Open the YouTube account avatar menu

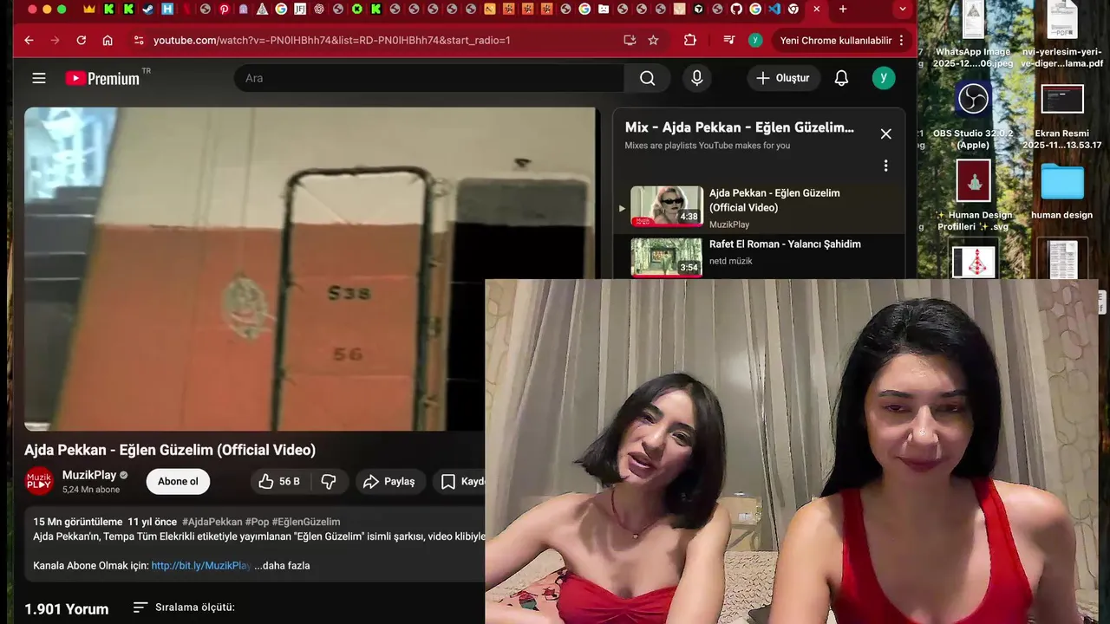(x=883, y=78)
